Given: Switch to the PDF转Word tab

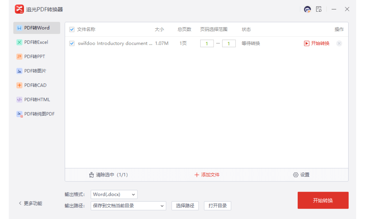Looking at the screenshot, I should coord(36,28).
